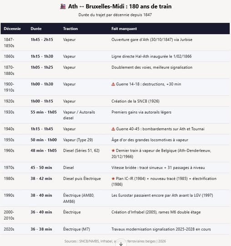
Task: Click the star icon beside Plan IC-IR
Action: [x=113, y=179]
